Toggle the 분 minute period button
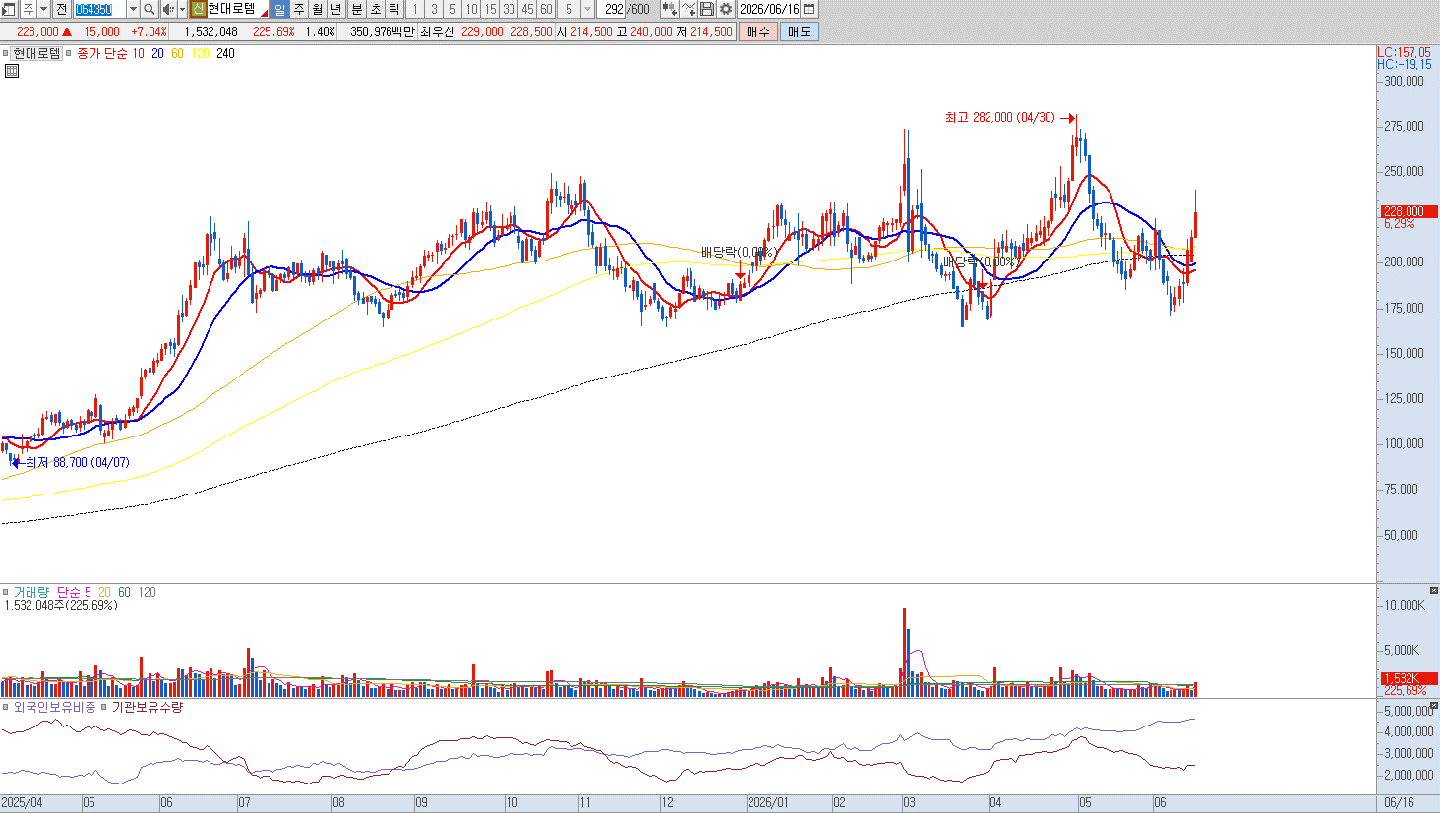This screenshot has width=1440, height=813. (356, 9)
